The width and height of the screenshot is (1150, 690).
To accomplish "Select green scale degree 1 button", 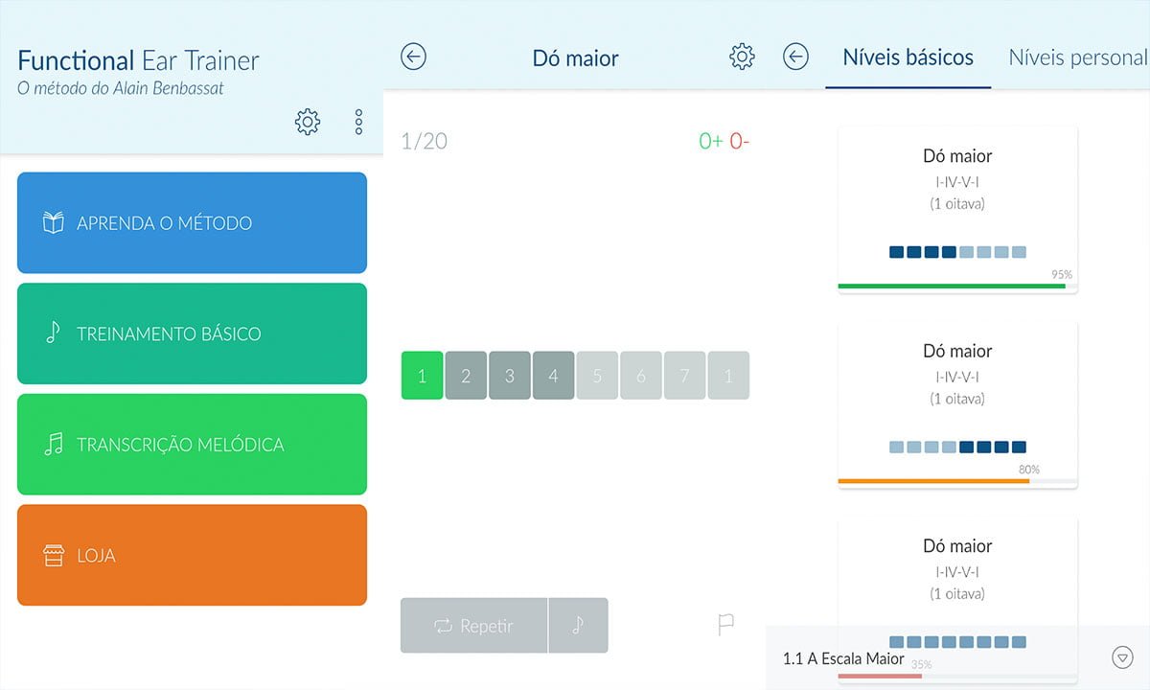I will [x=422, y=376].
